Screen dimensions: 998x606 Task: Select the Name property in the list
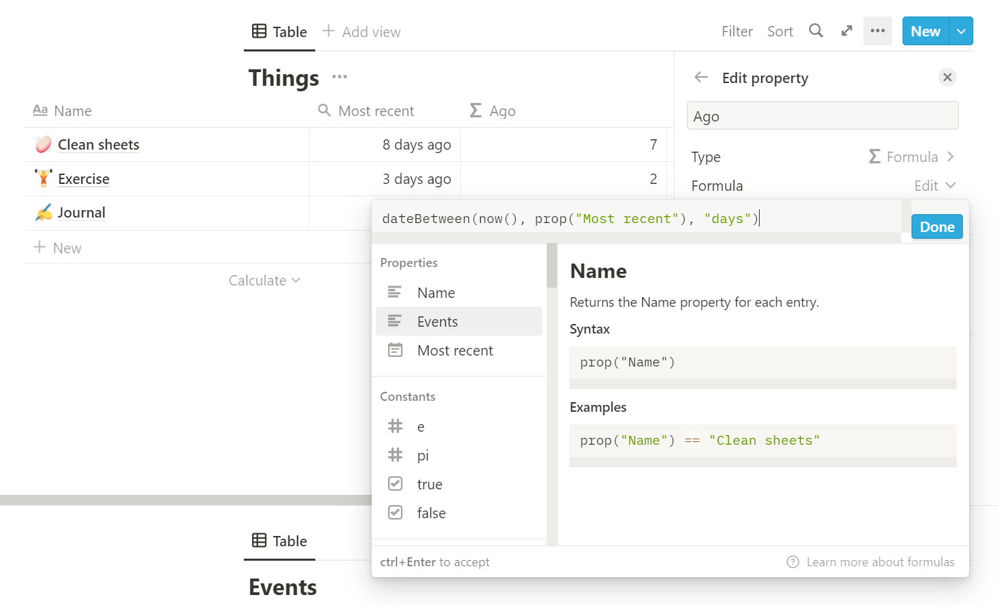click(459, 293)
